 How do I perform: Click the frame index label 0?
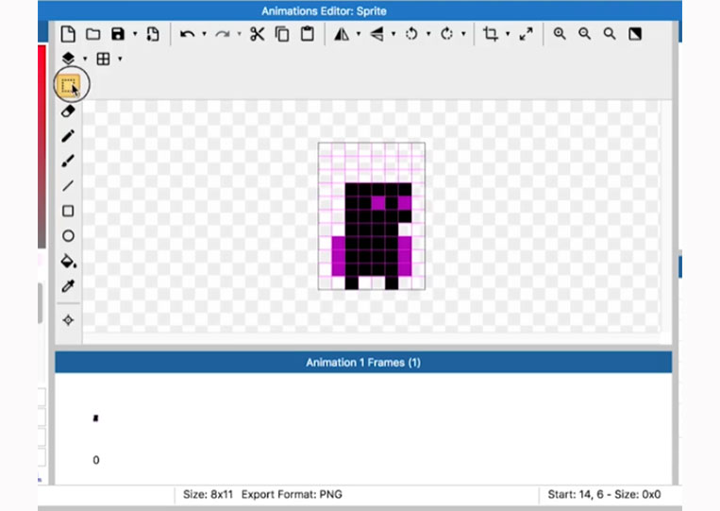pos(96,460)
